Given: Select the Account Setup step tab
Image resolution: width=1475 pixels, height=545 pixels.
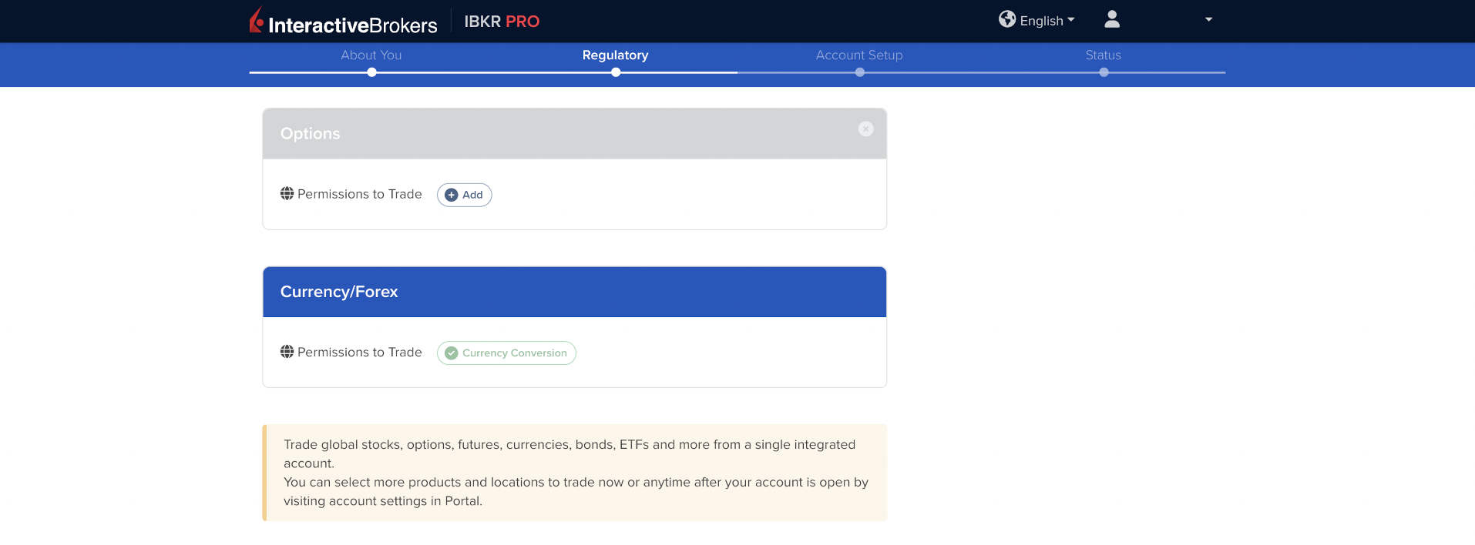Looking at the screenshot, I should (x=858, y=55).
